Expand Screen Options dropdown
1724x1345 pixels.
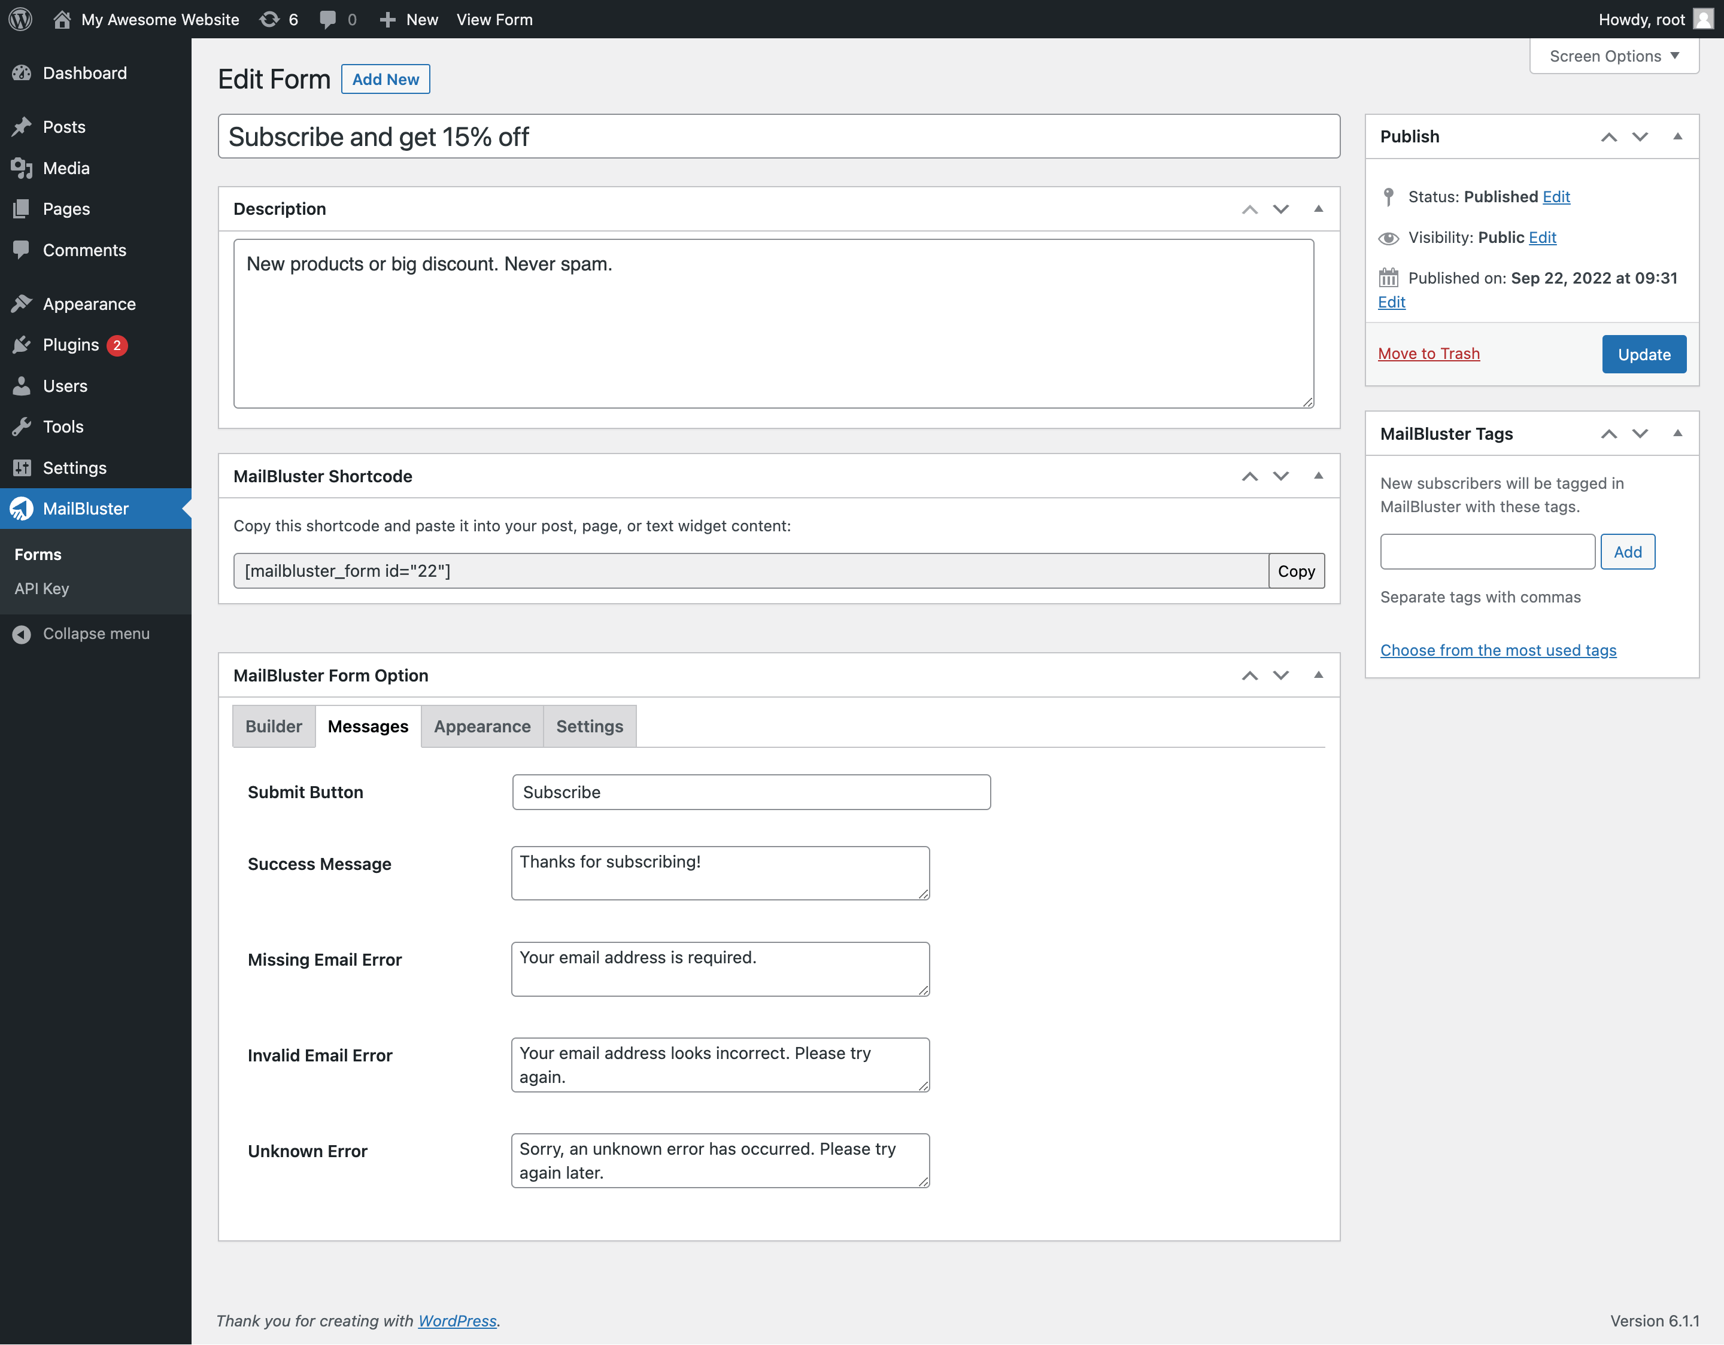(1613, 56)
